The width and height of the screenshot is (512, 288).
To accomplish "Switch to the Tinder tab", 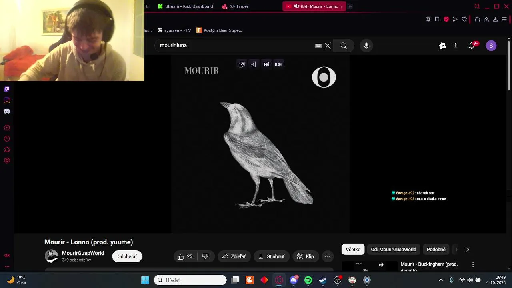I will click(236, 6).
